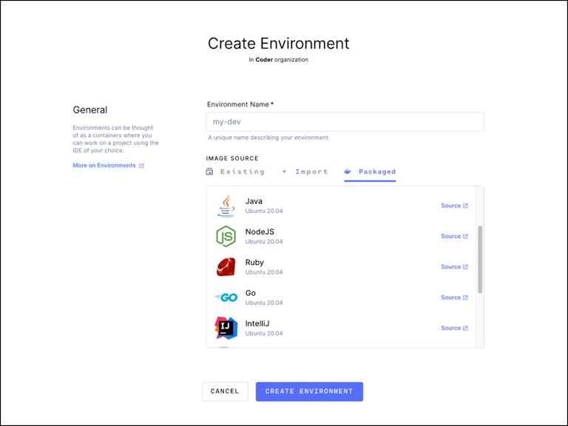Select the Java logo icon

point(226,206)
